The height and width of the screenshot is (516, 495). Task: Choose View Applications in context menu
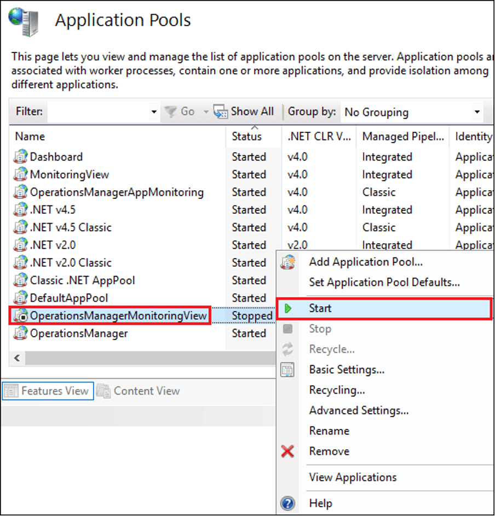point(353,477)
